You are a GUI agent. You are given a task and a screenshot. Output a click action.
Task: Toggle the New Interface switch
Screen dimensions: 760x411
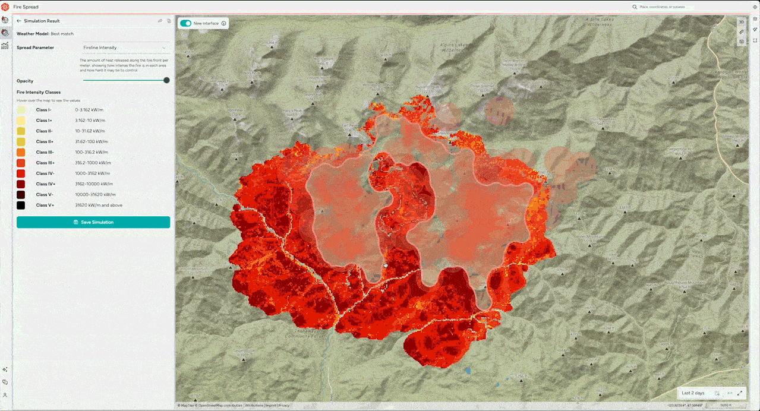tap(186, 23)
